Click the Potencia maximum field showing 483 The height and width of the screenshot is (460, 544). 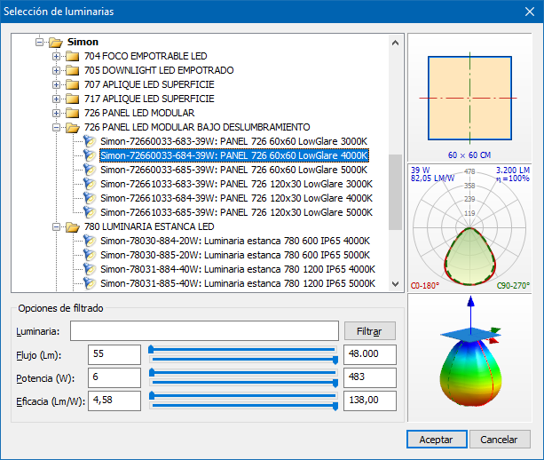click(x=370, y=377)
